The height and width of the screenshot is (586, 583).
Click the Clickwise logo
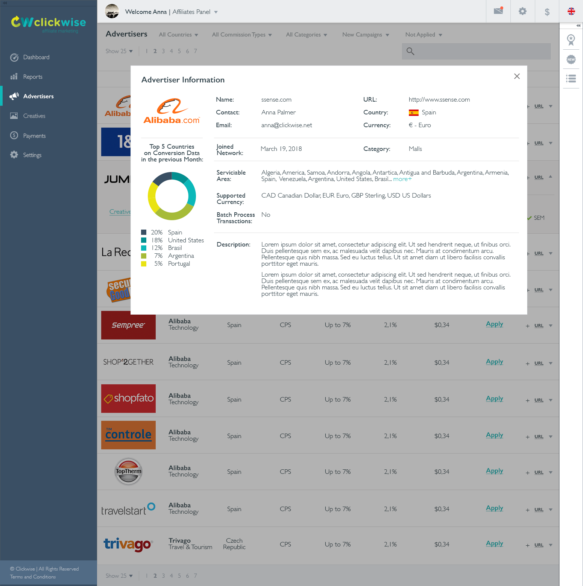48,23
